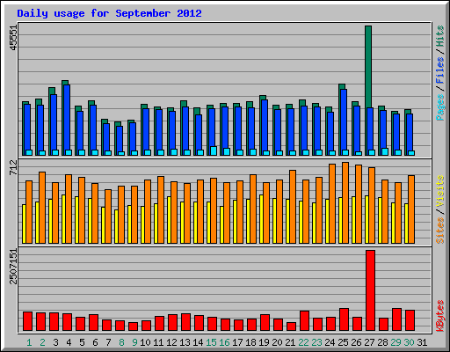Click the 712 visits axis value

[13, 167]
